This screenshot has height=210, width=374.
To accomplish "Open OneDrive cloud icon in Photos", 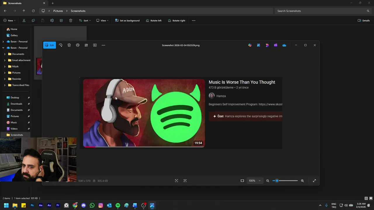I will [x=284, y=45].
